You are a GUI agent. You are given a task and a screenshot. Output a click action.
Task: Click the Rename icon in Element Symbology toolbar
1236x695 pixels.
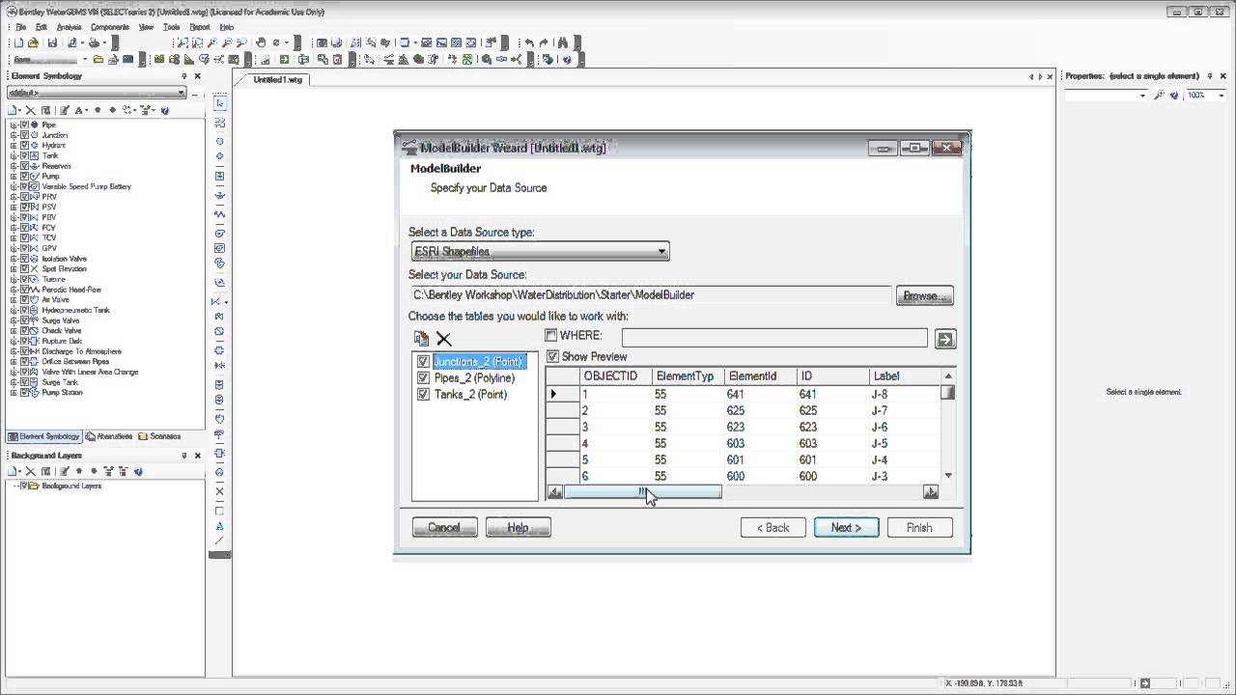pos(44,111)
